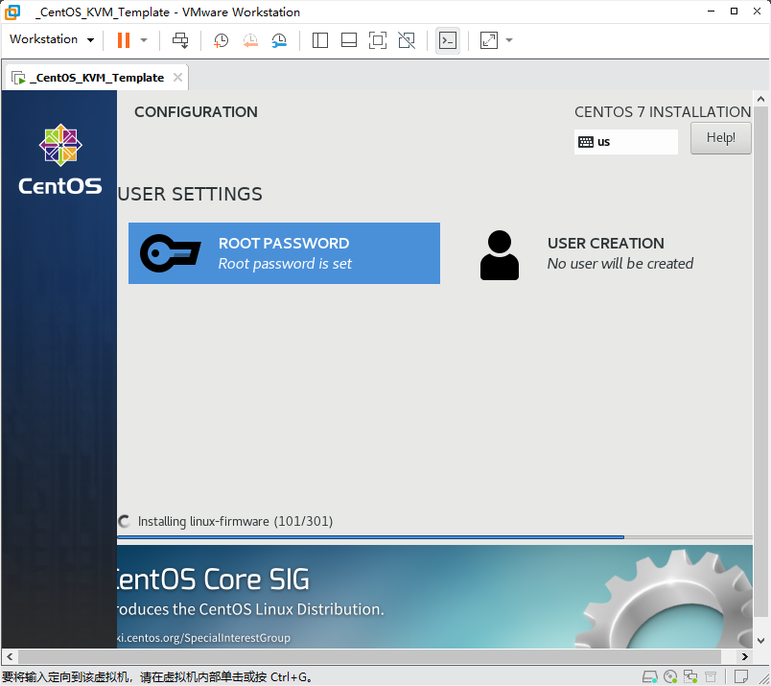This screenshot has height=686, width=771.
Task: Minimize the VMware Workstation window
Action: coord(711,12)
